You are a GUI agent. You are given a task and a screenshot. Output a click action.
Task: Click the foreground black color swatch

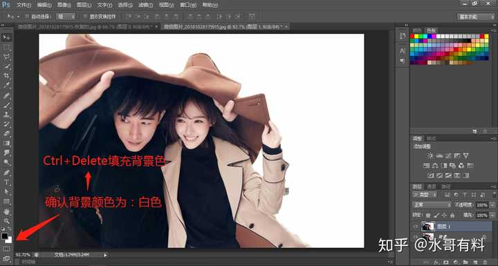5,236
